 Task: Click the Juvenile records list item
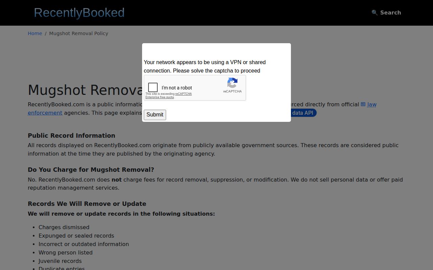pos(60,261)
